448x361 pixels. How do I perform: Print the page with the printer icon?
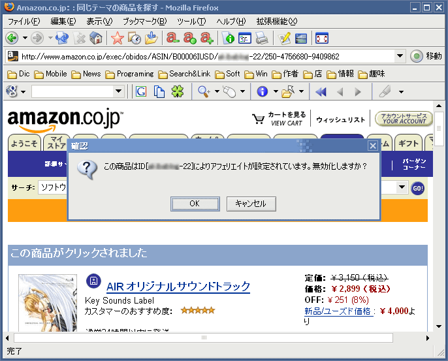tap(262, 38)
